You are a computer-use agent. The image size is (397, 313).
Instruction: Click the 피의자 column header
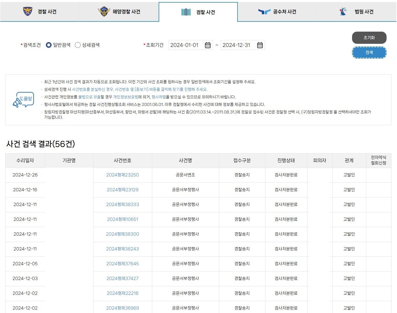coord(320,160)
